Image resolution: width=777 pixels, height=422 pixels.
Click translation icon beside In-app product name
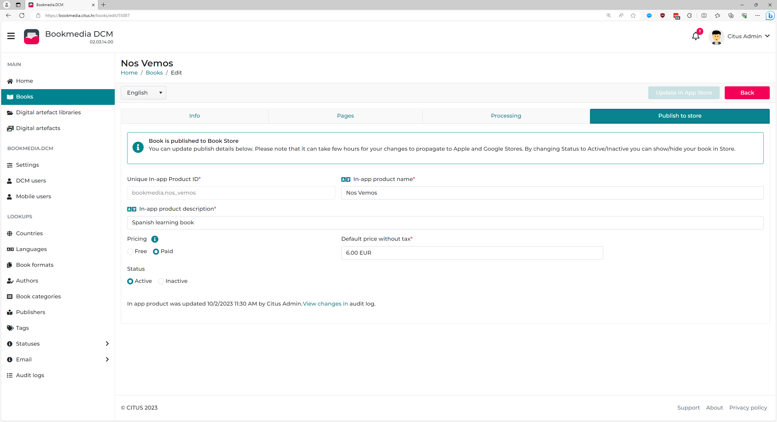tap(346, 179)
